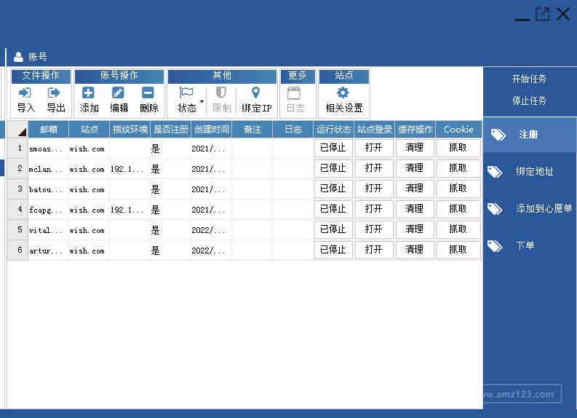Select the 绑定地址 task
This screenshot has width=577, height=418.
point(530,172)
